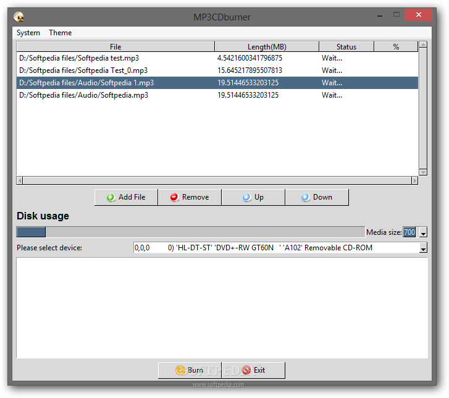Click Wait... status of Softpedia test.mp3
The width and height of the screenshot is (449, 398).
pyautogui.click(x=332, y=58)
